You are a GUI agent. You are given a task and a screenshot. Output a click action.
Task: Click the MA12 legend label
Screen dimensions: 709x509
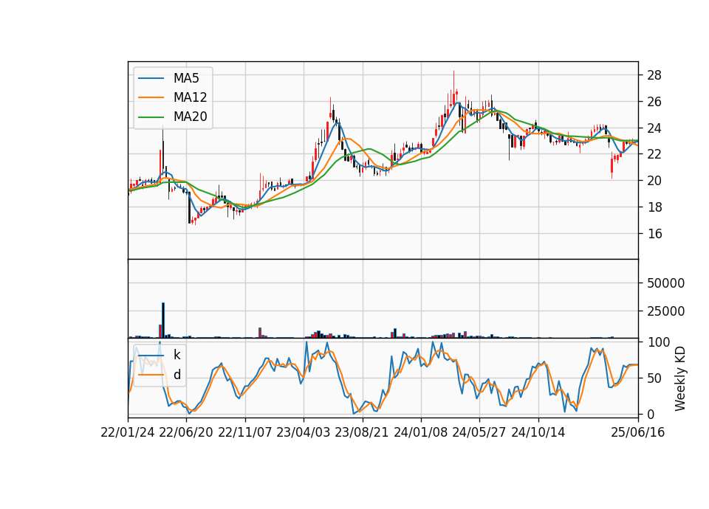click(190, 97)
